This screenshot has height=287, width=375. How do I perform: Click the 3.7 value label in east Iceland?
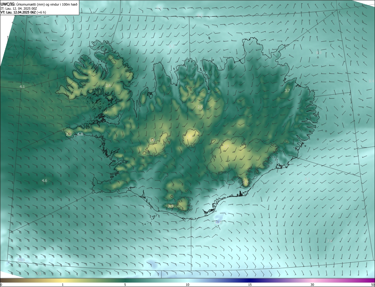pos(287,91)
